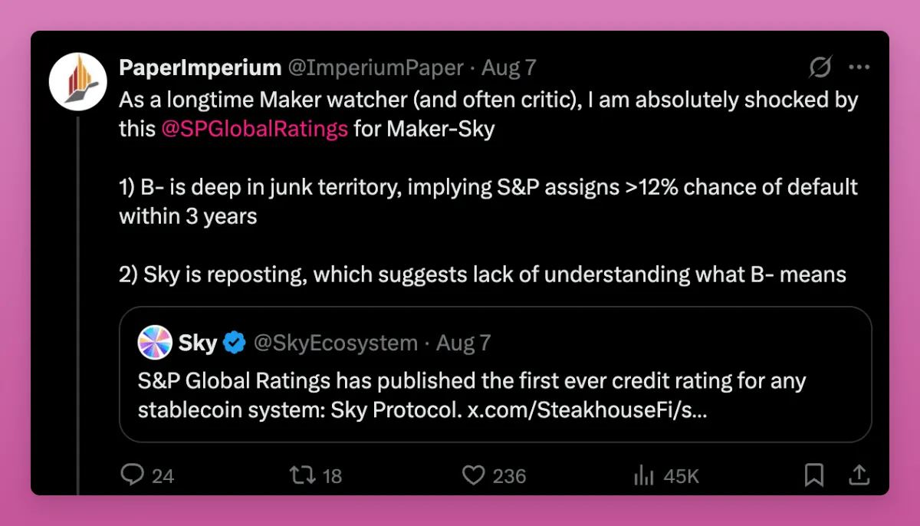Bookmark this post
Screen dimensions: 920x526
tap(813, 475)
